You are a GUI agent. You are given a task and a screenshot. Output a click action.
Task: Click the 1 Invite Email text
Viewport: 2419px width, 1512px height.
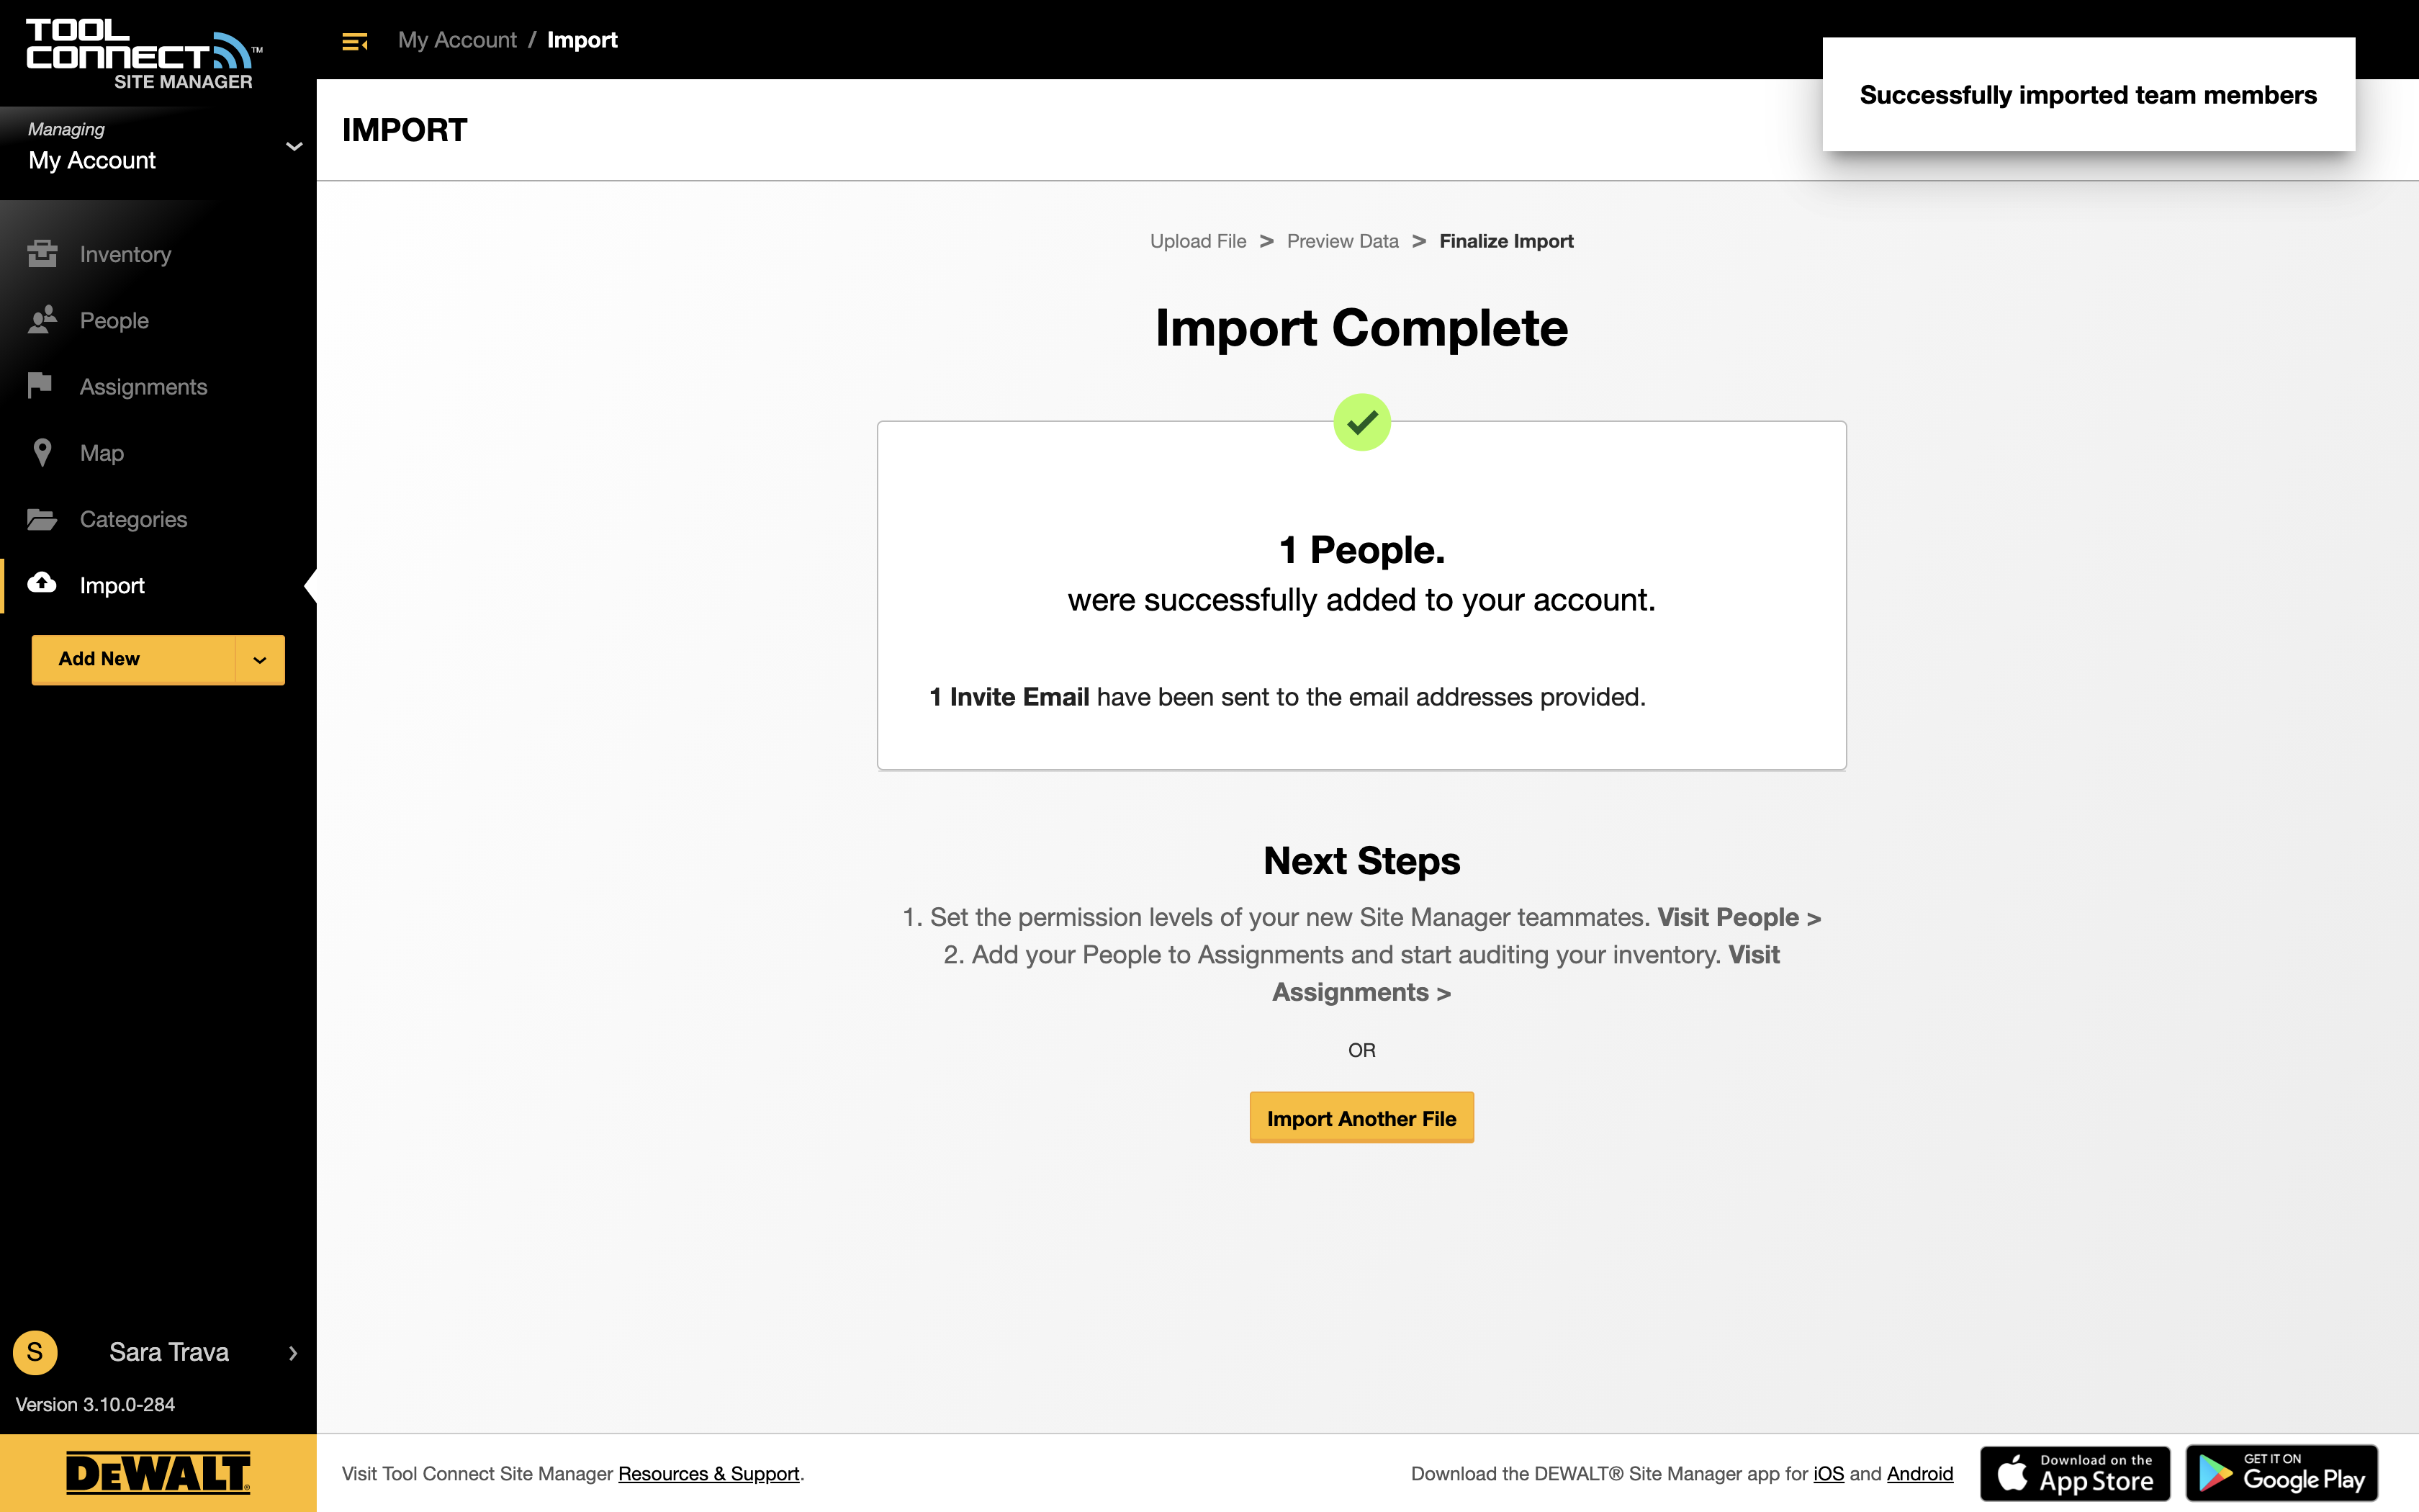click(x=1009, y=697)
